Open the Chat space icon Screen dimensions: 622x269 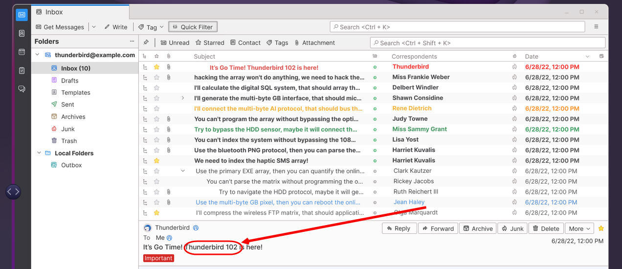pos(22,89)
